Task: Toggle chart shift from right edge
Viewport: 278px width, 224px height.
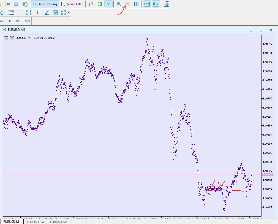Action: [156, 4]
